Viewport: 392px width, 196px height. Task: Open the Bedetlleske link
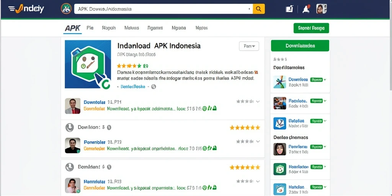coord(133,87)
